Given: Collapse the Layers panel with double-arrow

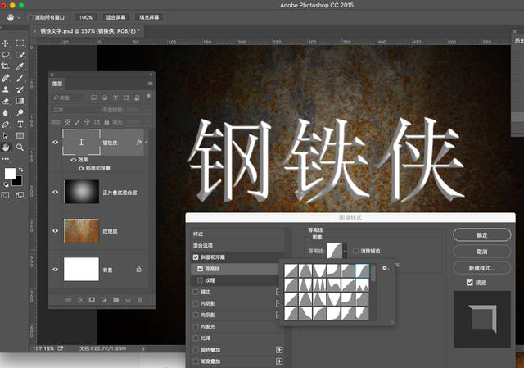Looking at the screenshot, I should click(151, 75).
